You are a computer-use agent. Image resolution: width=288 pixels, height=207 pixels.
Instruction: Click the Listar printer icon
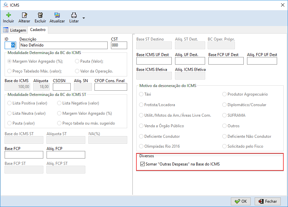pos(74,15)
